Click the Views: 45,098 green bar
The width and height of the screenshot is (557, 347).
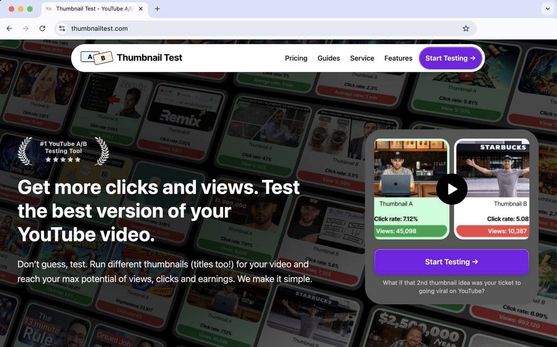[411, 231]
